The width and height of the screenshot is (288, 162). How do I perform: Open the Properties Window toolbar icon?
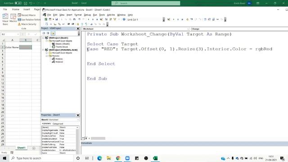110,19
